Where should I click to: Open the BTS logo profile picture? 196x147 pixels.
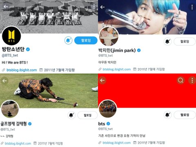(x=11, y=36)
